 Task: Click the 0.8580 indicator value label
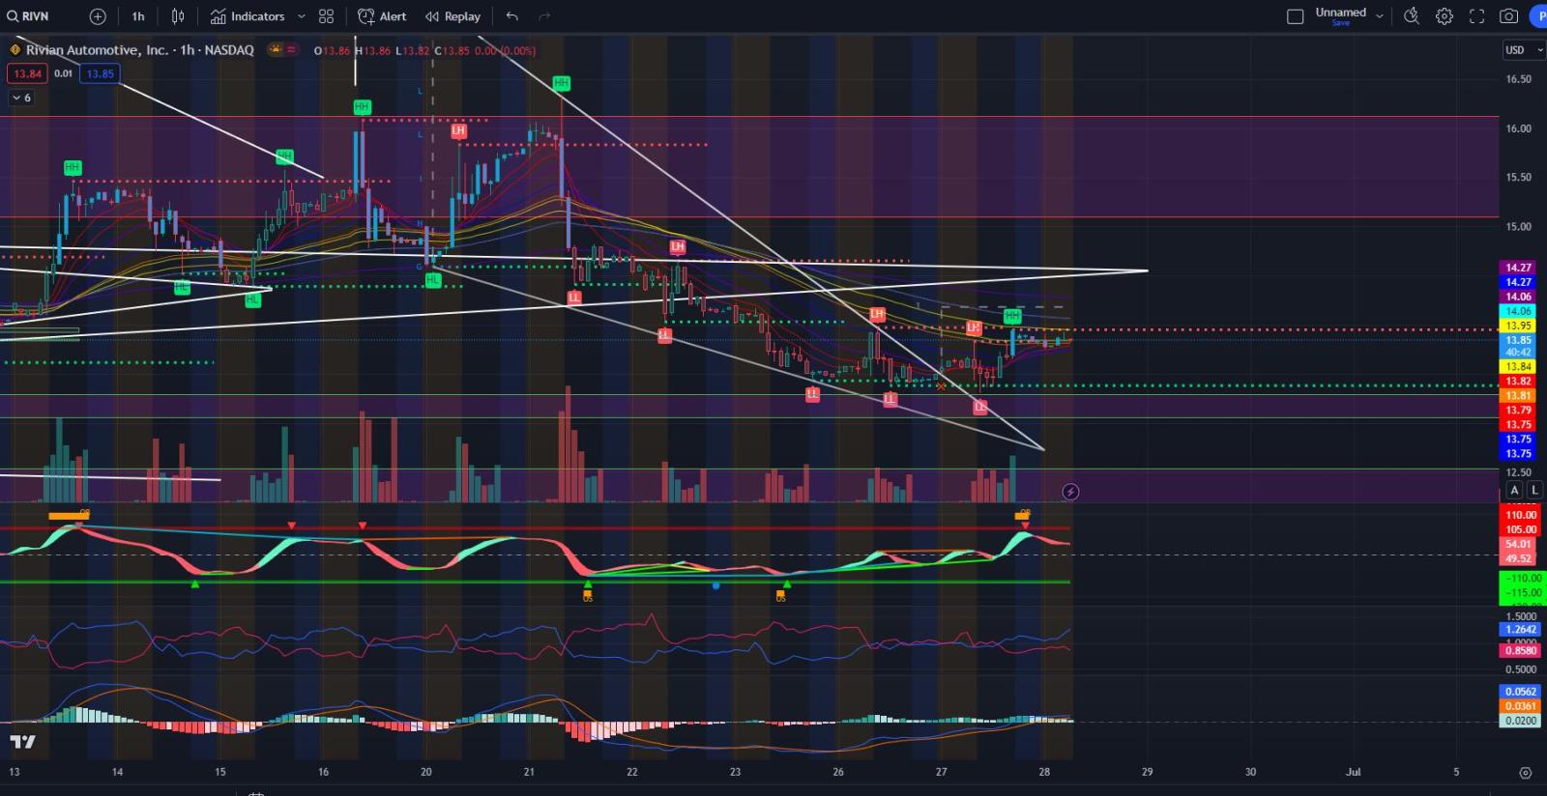pyautogui.click(x=1520, y=651)
